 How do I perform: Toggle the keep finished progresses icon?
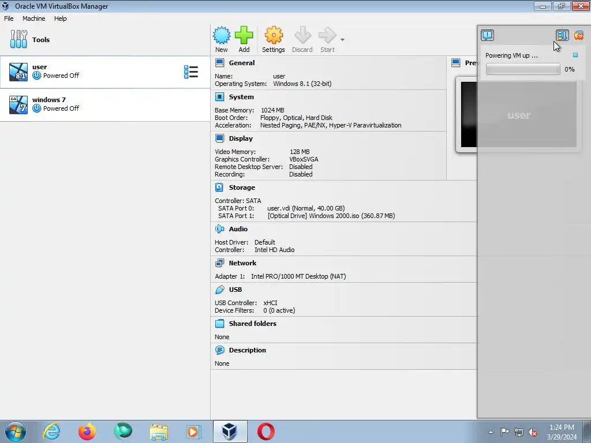[x=562, y=35]
